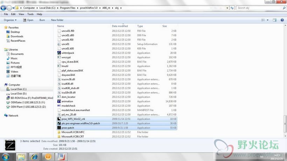
Task: Click the Favorites star icon
Action: click(x=6, y=27)
